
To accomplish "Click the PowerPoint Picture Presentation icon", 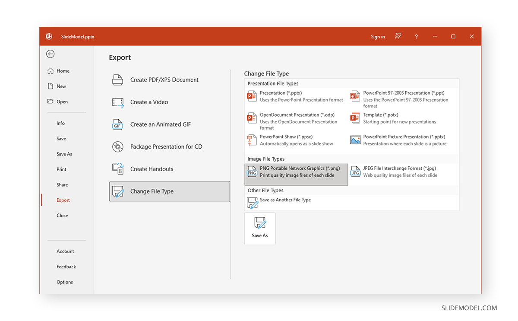I will tap(355, 140).
